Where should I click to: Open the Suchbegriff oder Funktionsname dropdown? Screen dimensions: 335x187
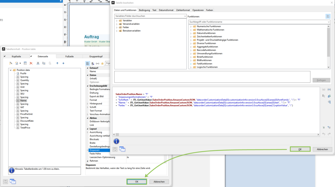328,22
